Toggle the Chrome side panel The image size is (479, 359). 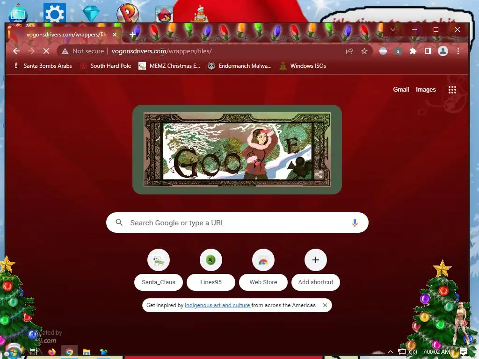(428, 51)
